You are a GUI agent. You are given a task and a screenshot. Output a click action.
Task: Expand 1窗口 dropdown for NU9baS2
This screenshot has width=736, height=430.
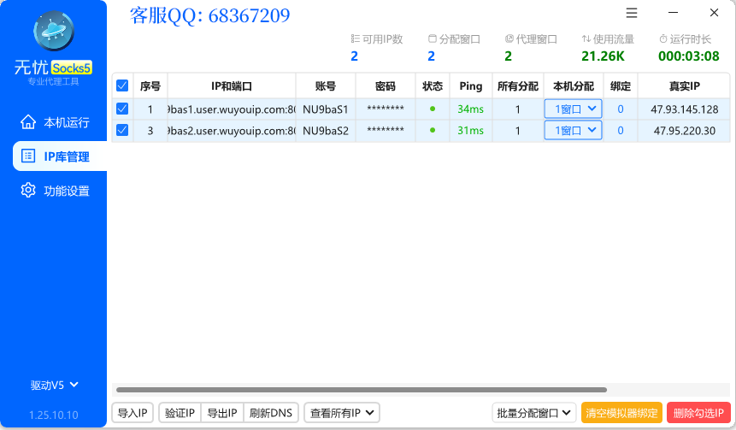[573, 131]
